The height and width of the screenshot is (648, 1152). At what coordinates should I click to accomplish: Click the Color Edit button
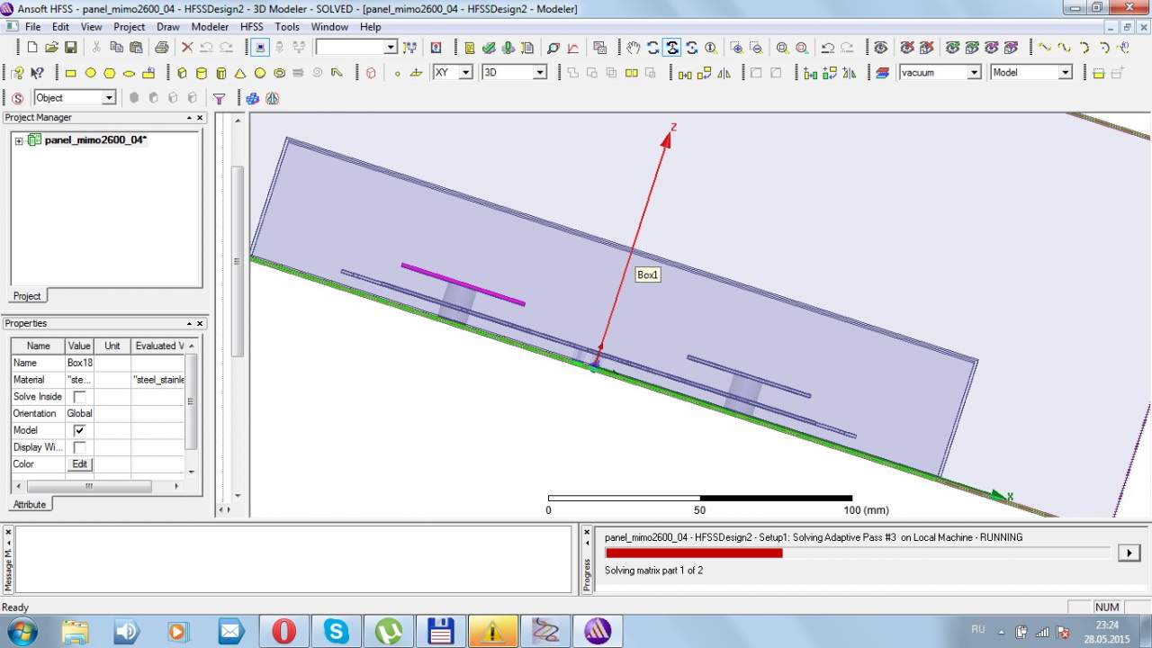[79, 464]
